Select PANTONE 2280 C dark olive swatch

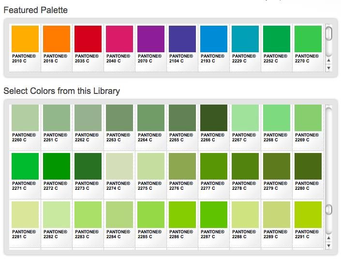(308, 166)
